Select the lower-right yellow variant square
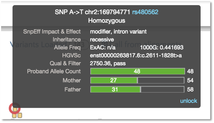 click(x=20, y=115)
